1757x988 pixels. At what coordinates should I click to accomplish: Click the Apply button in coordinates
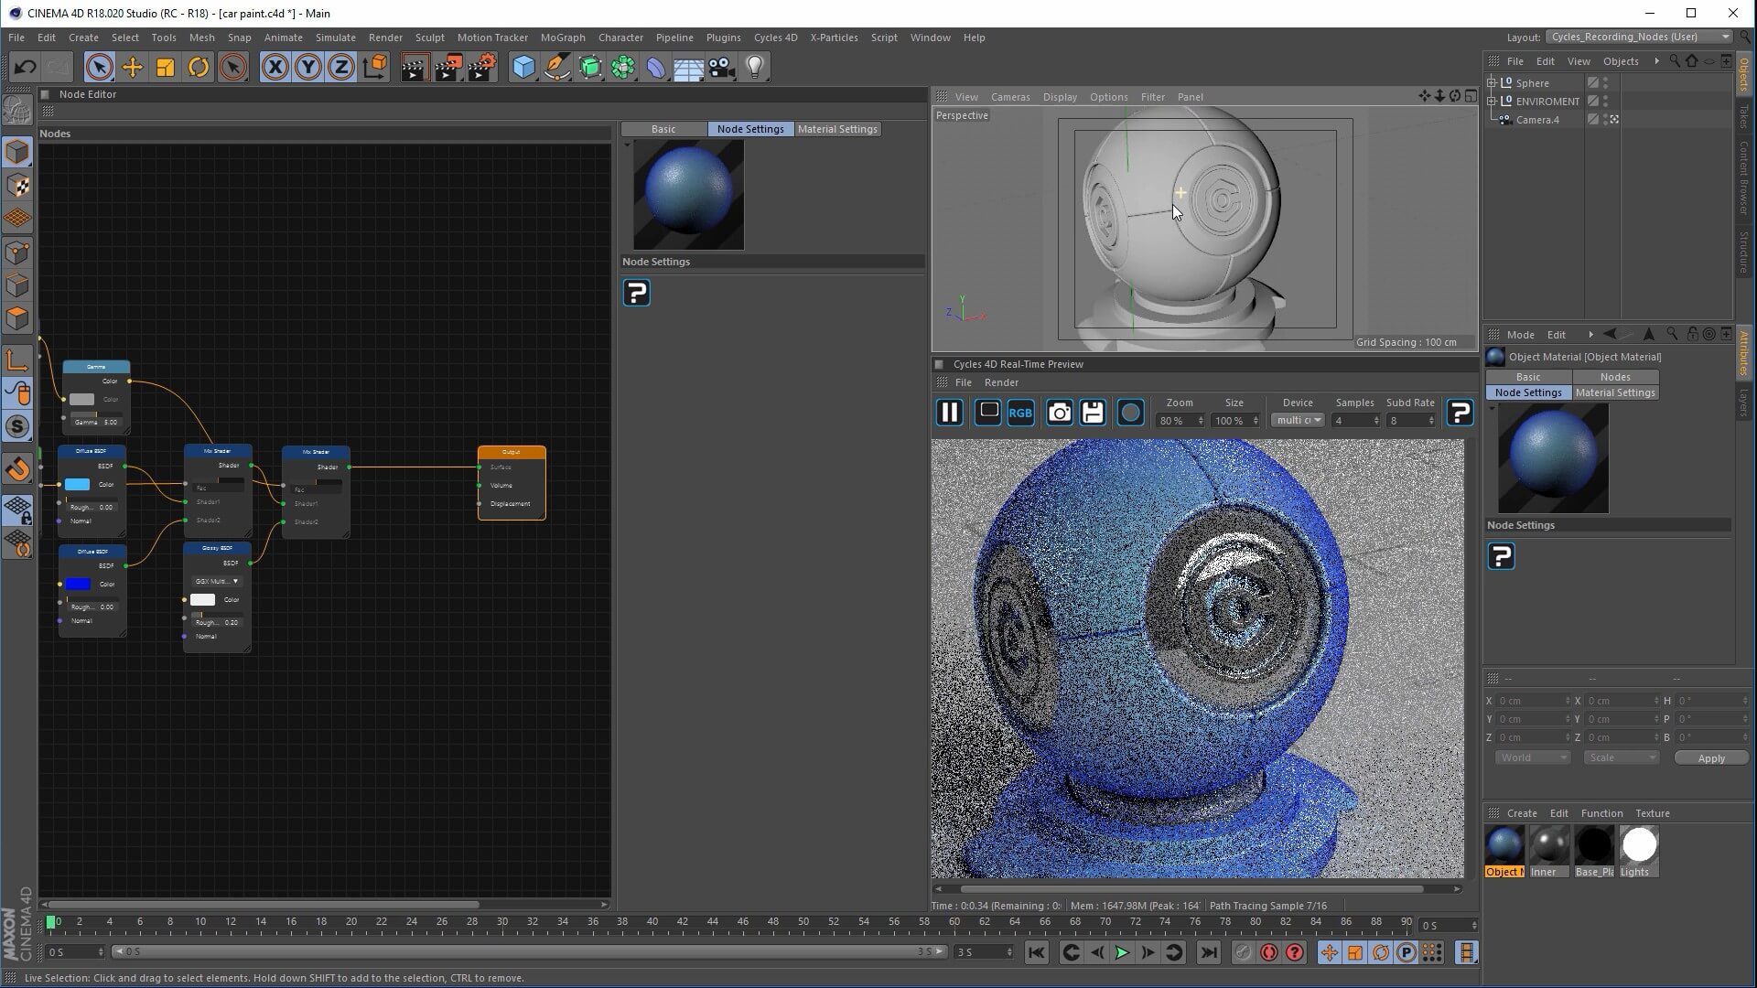pos(1710,758)
